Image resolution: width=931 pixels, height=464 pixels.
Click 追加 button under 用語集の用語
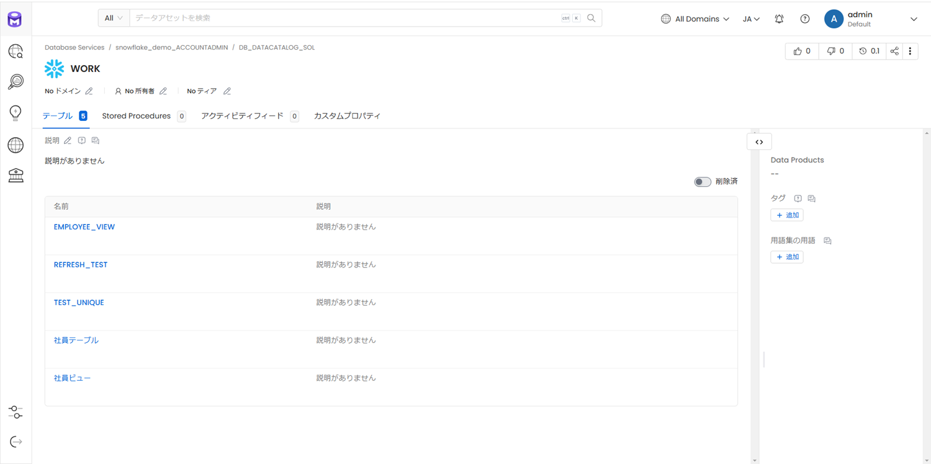pyautogui.click(x=787, y=257)
